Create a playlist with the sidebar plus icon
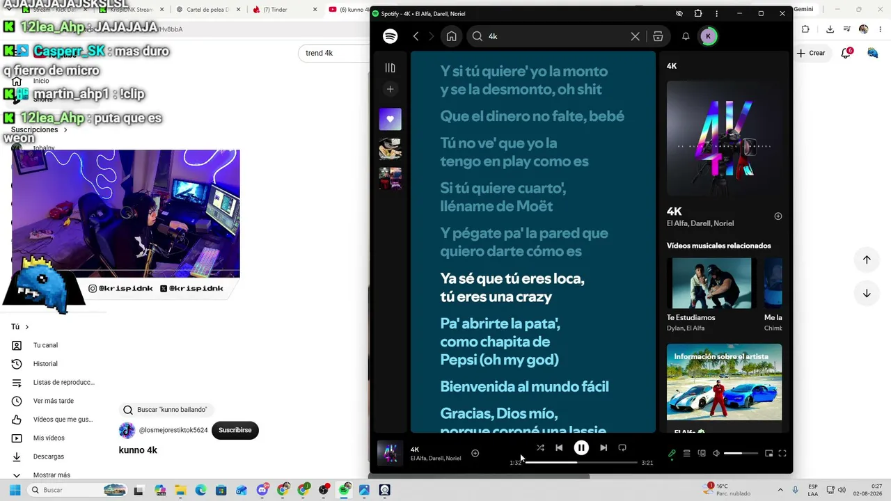The width and height of the screenshot is (891, 501). [x=390, y=89]
